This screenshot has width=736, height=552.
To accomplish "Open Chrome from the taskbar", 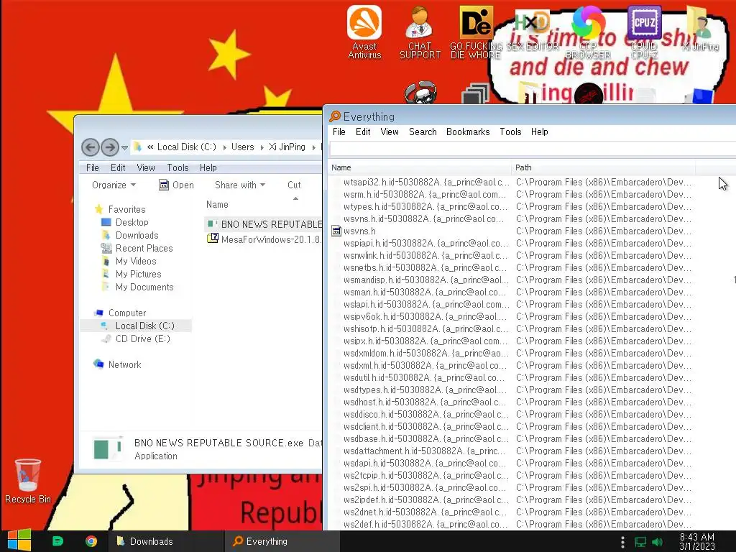I will (x=91, y=541).
